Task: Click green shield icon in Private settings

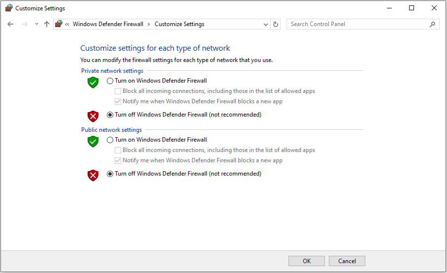Action: click(93, 82)
